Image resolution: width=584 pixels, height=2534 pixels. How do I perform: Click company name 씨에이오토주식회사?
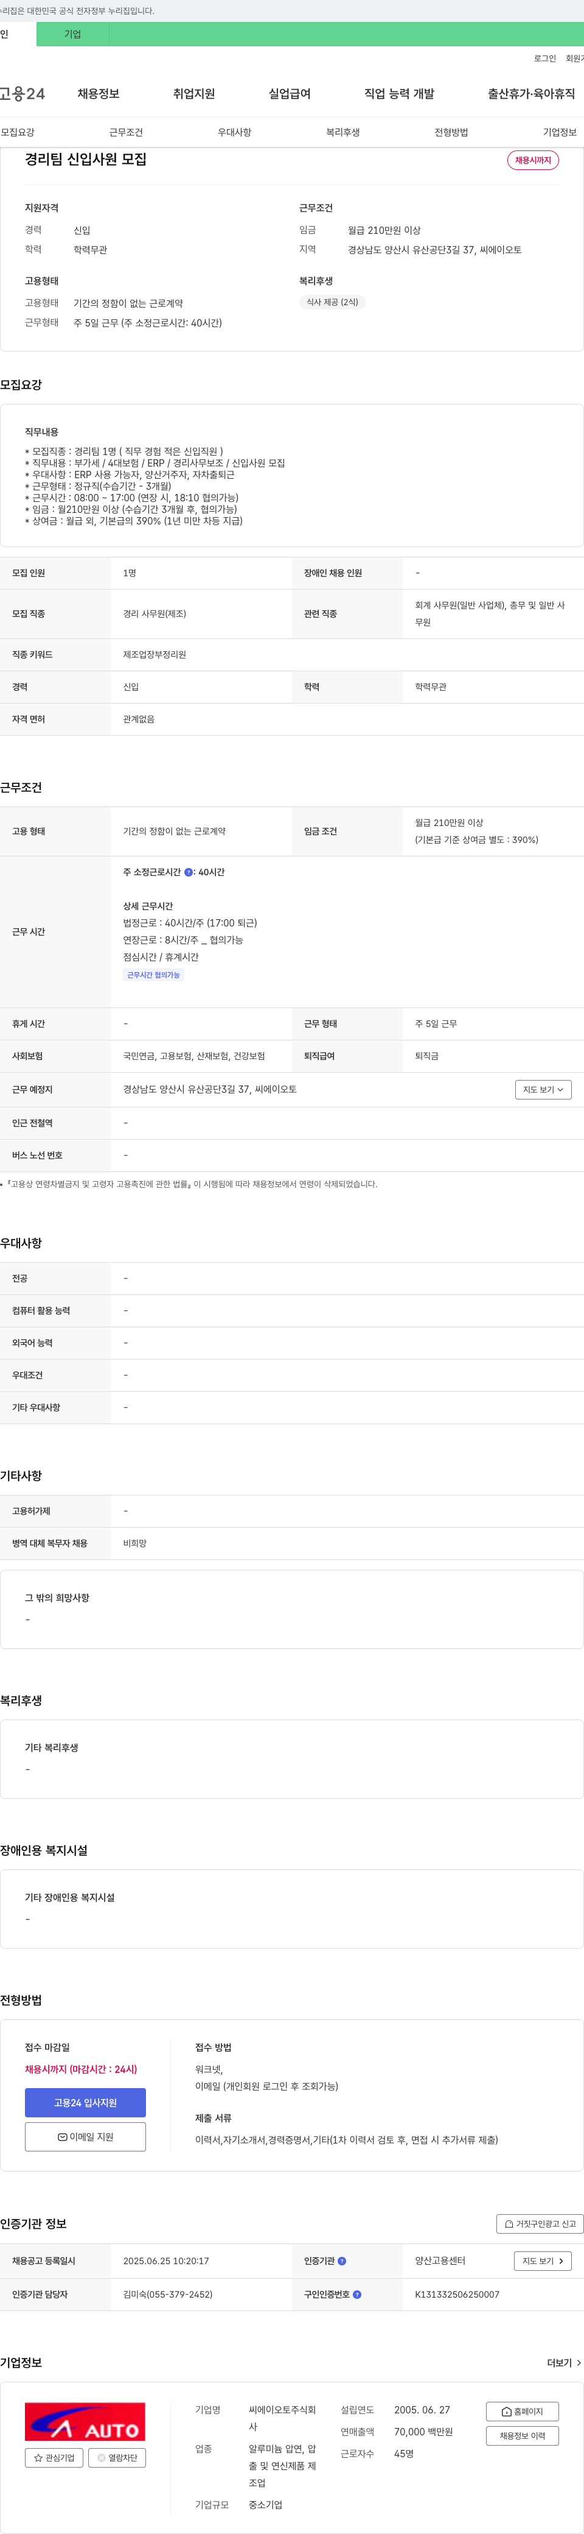click(282, 2418)
